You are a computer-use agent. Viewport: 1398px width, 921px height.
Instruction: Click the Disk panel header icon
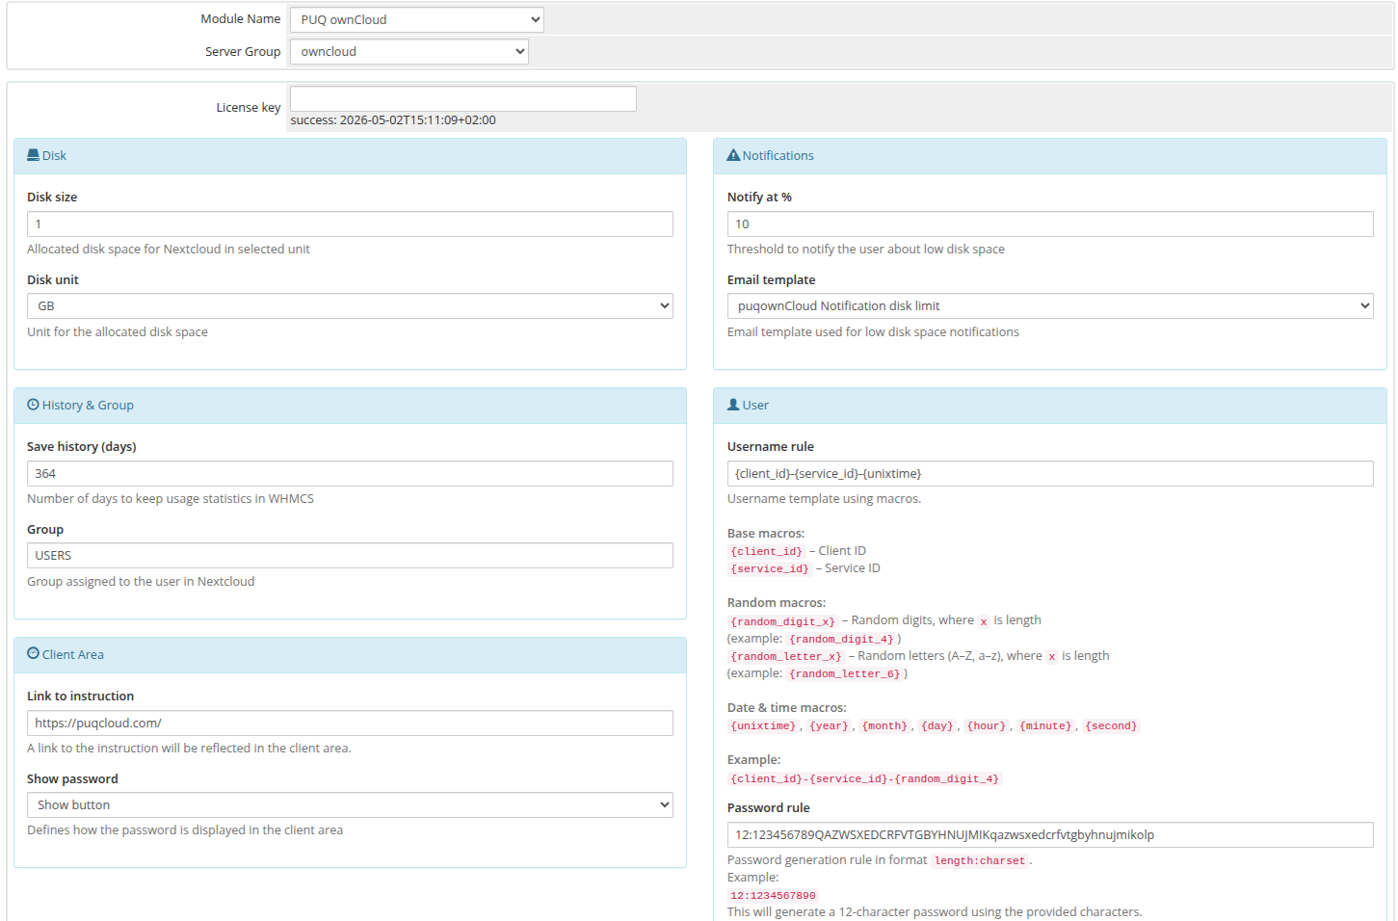coord(33,154)
